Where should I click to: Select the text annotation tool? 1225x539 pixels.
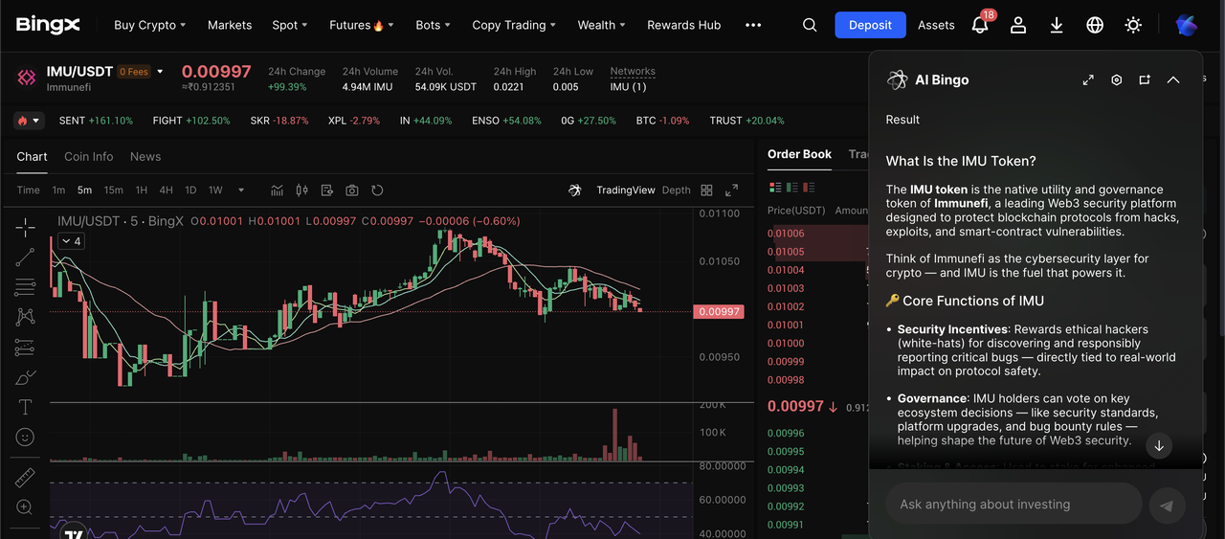click(x=26, y=407)
